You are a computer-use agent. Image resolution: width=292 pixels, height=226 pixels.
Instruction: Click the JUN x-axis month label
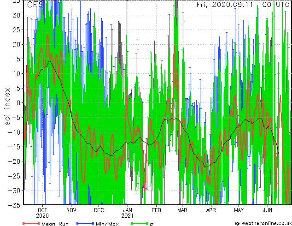click(x=268, y=210)
